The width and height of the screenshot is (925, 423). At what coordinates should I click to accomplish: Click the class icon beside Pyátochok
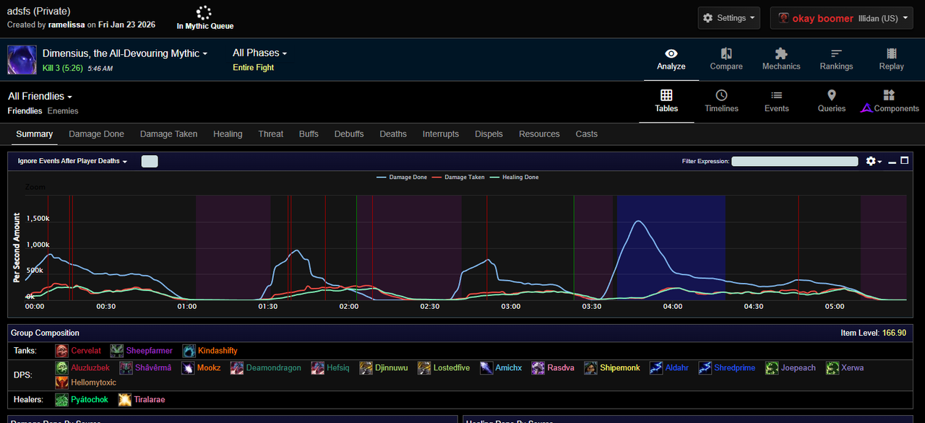pyautogui.click(x=62, y=399)
